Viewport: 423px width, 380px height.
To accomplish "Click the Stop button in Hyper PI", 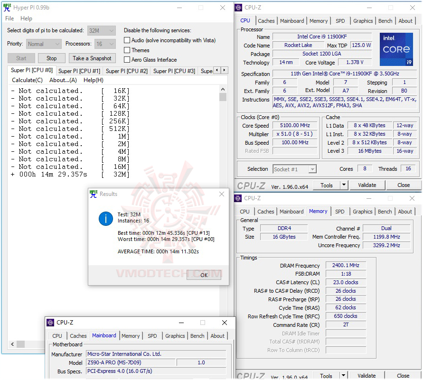I will pyautogui.click(x=52, y=58).
